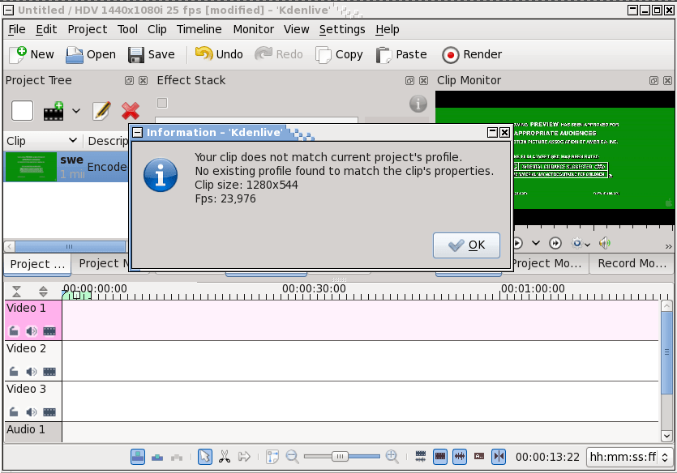Click Clip Monitor volume speaker icon

tap(605, 243)
